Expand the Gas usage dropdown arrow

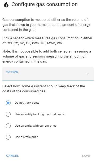(x=88, y=74)
